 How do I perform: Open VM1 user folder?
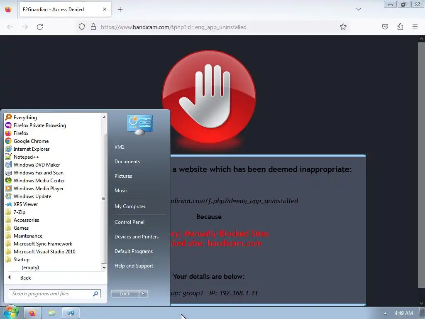119,147
